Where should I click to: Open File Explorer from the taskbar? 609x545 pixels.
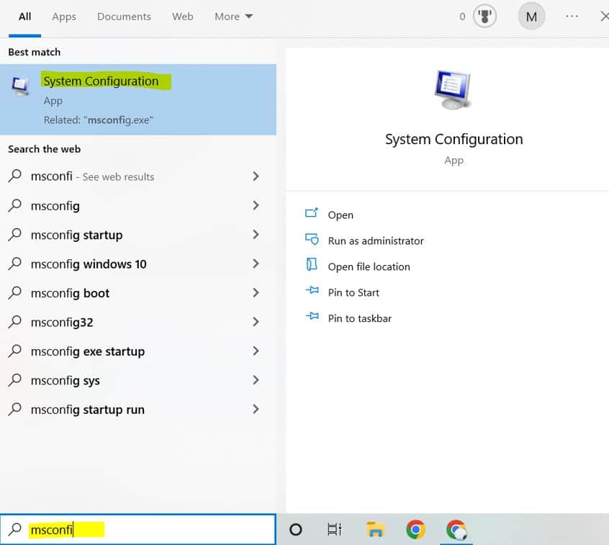pyautogui.click(x=375, y=529)
